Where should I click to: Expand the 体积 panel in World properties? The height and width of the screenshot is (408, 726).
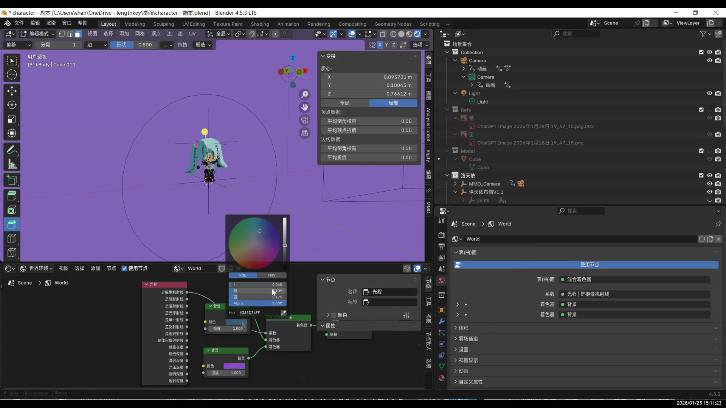pos(463,328)
